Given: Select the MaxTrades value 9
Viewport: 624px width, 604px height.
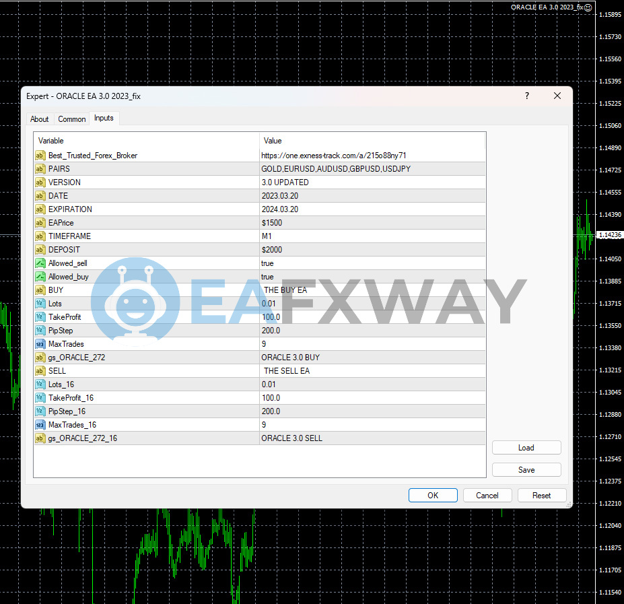Looking at the screenshot, I should point(264,344).
